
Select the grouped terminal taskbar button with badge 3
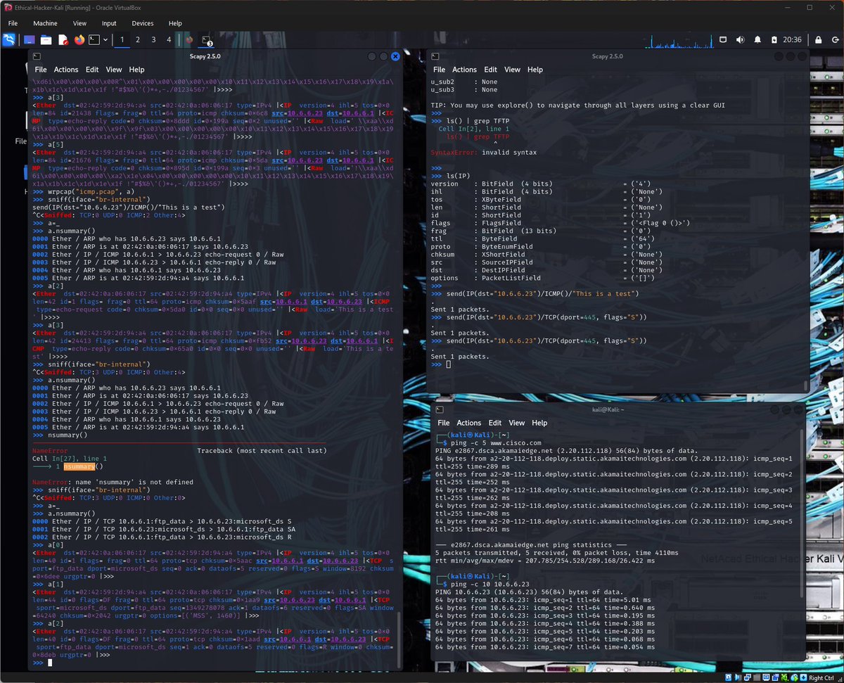[x=207, y=40]
